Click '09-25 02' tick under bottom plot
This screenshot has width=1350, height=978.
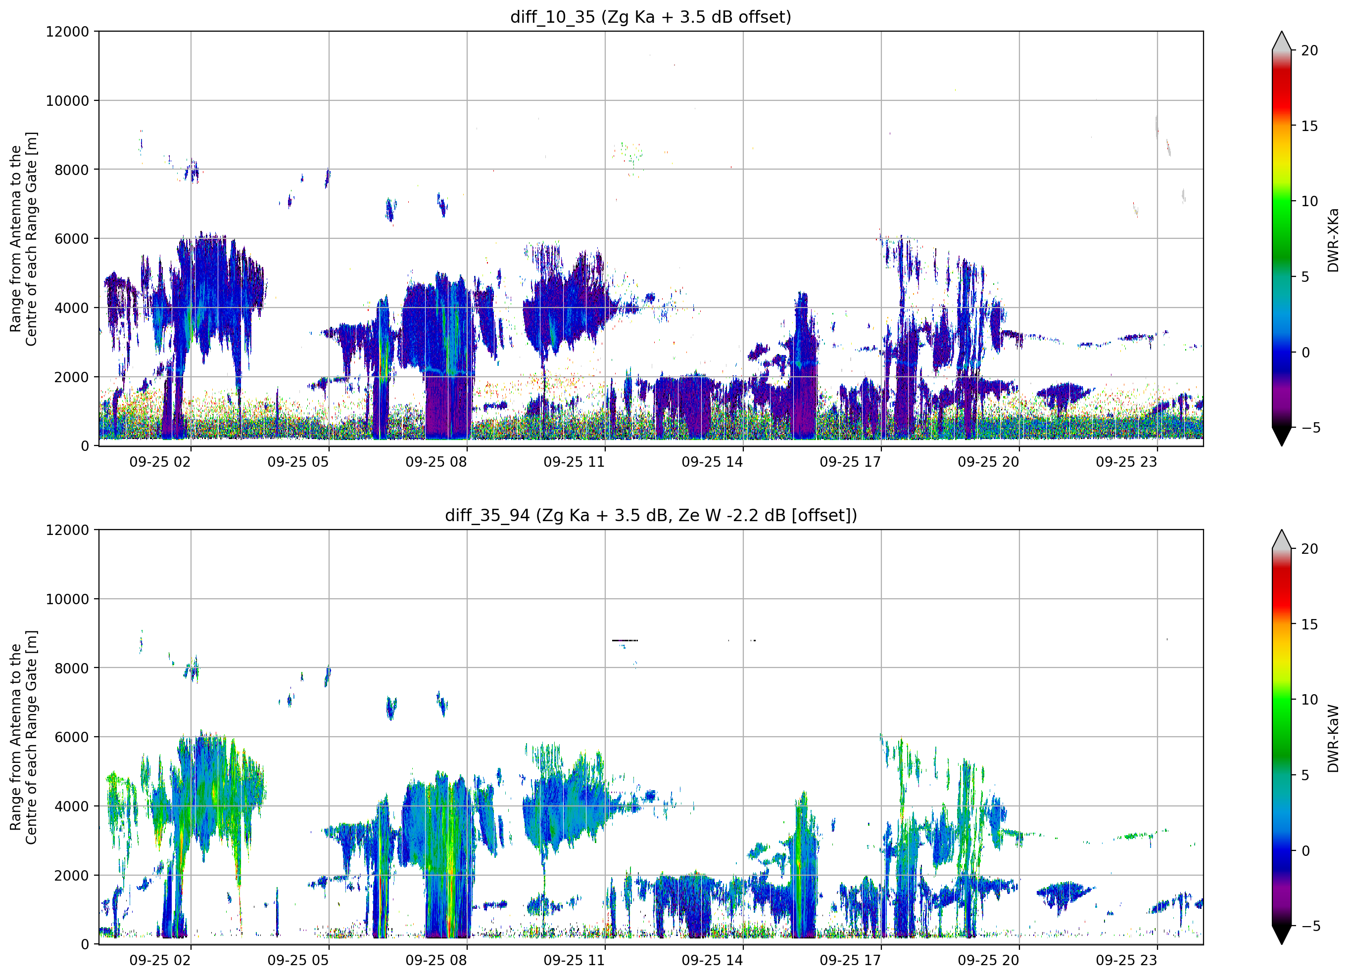160,961
